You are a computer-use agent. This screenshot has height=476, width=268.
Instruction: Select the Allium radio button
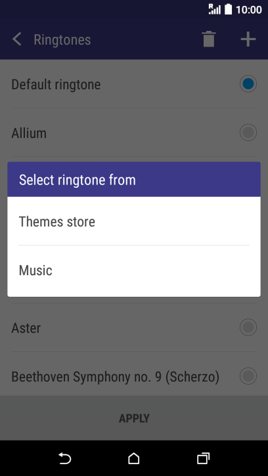[248, 133]
